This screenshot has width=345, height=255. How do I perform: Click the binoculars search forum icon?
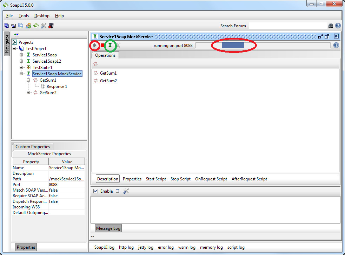[x=331, y=26]
